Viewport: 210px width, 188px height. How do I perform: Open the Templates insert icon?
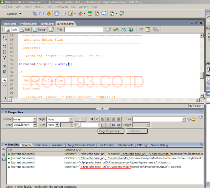(x=112, y=13)
